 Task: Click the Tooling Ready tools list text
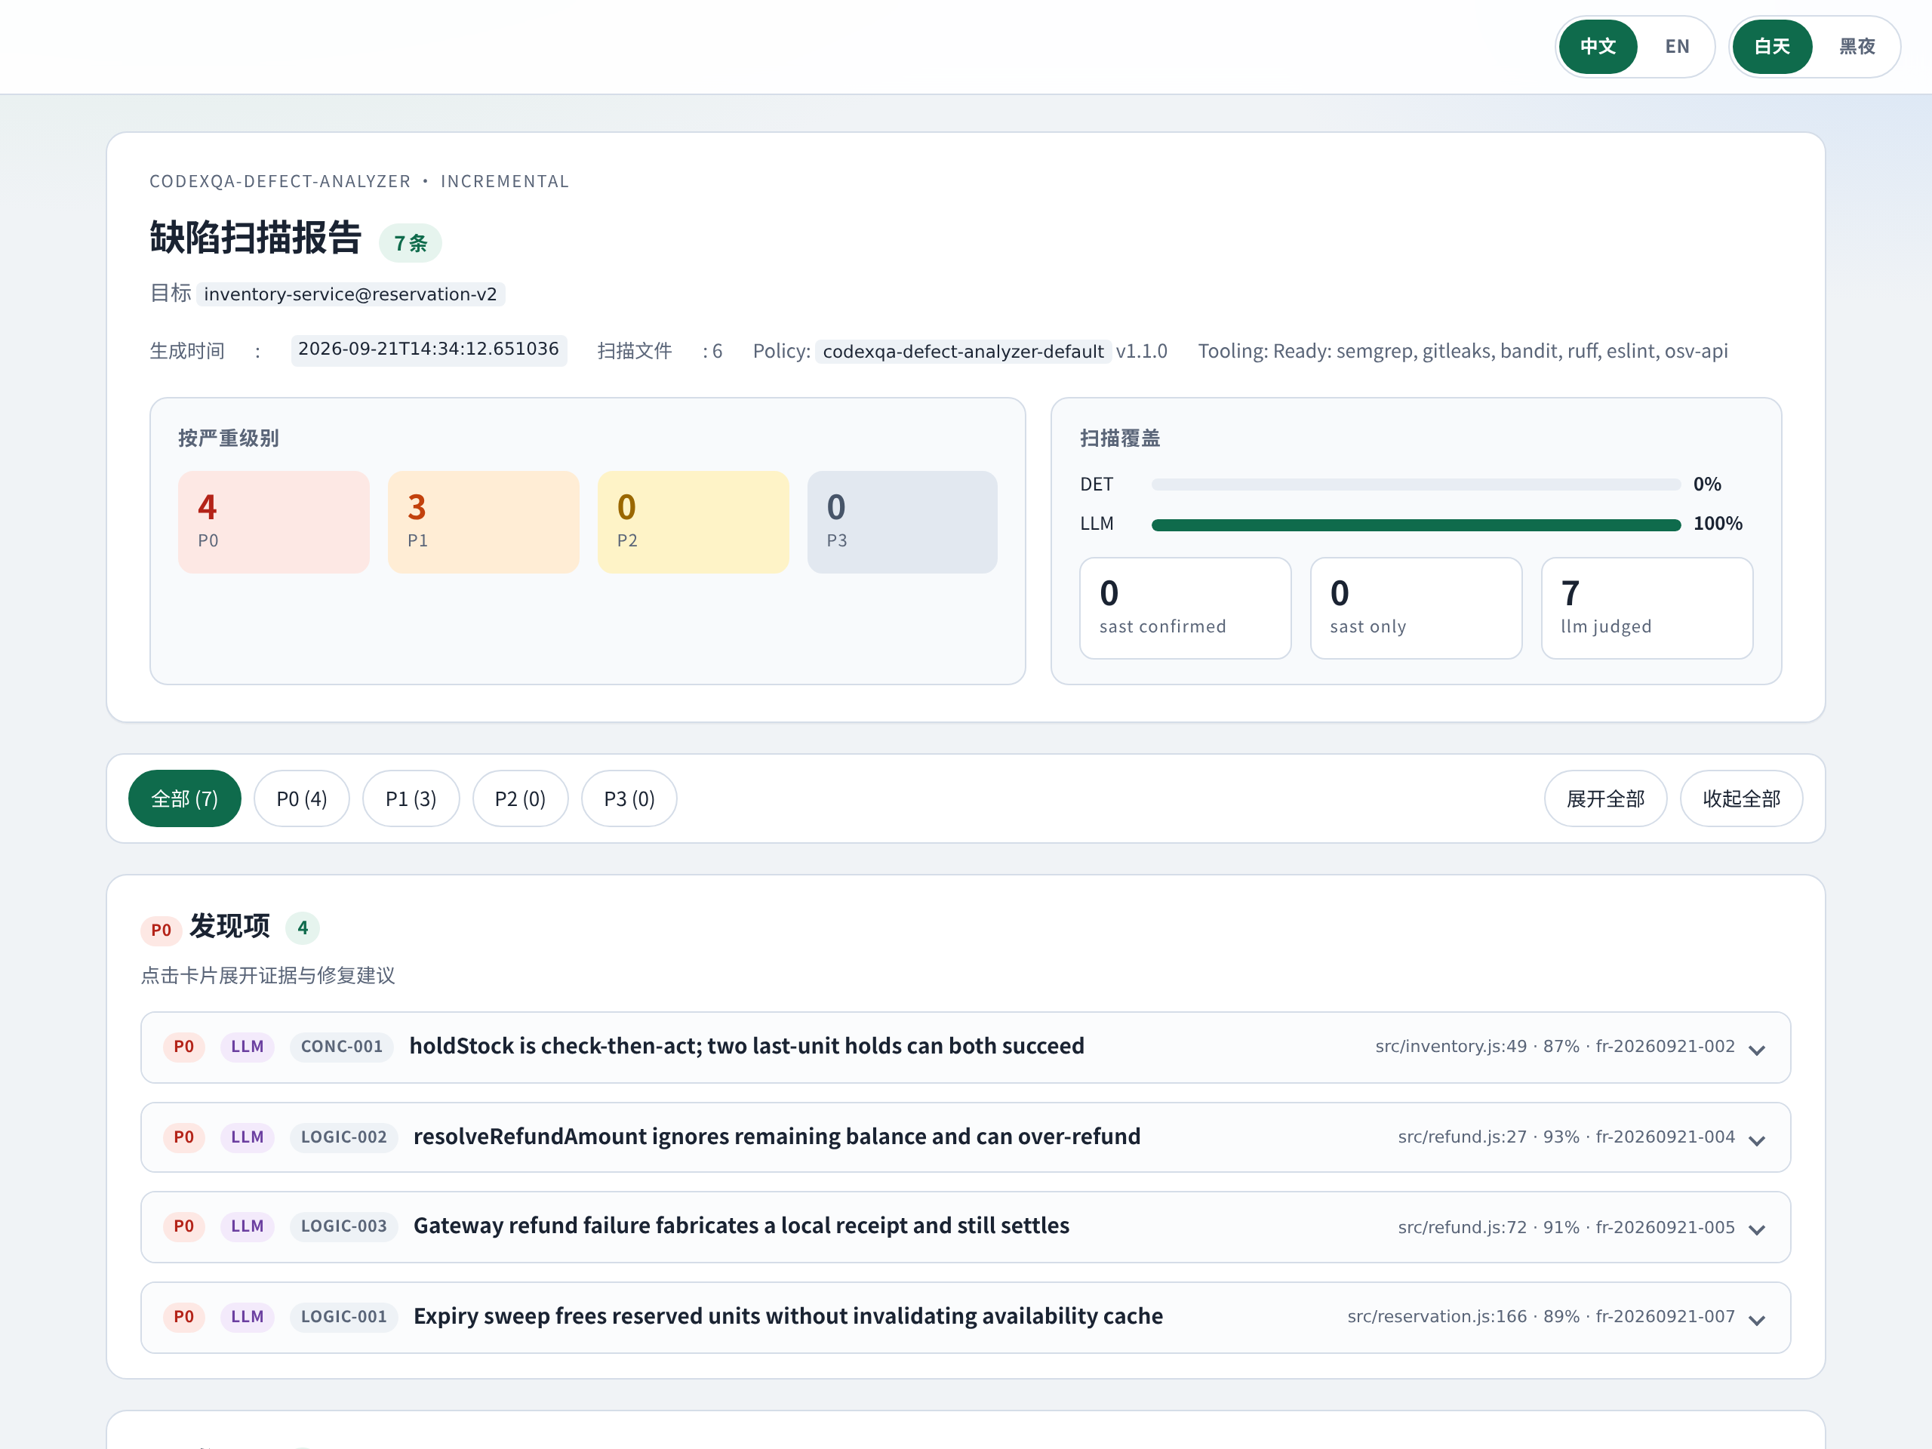pos(1463,351)
